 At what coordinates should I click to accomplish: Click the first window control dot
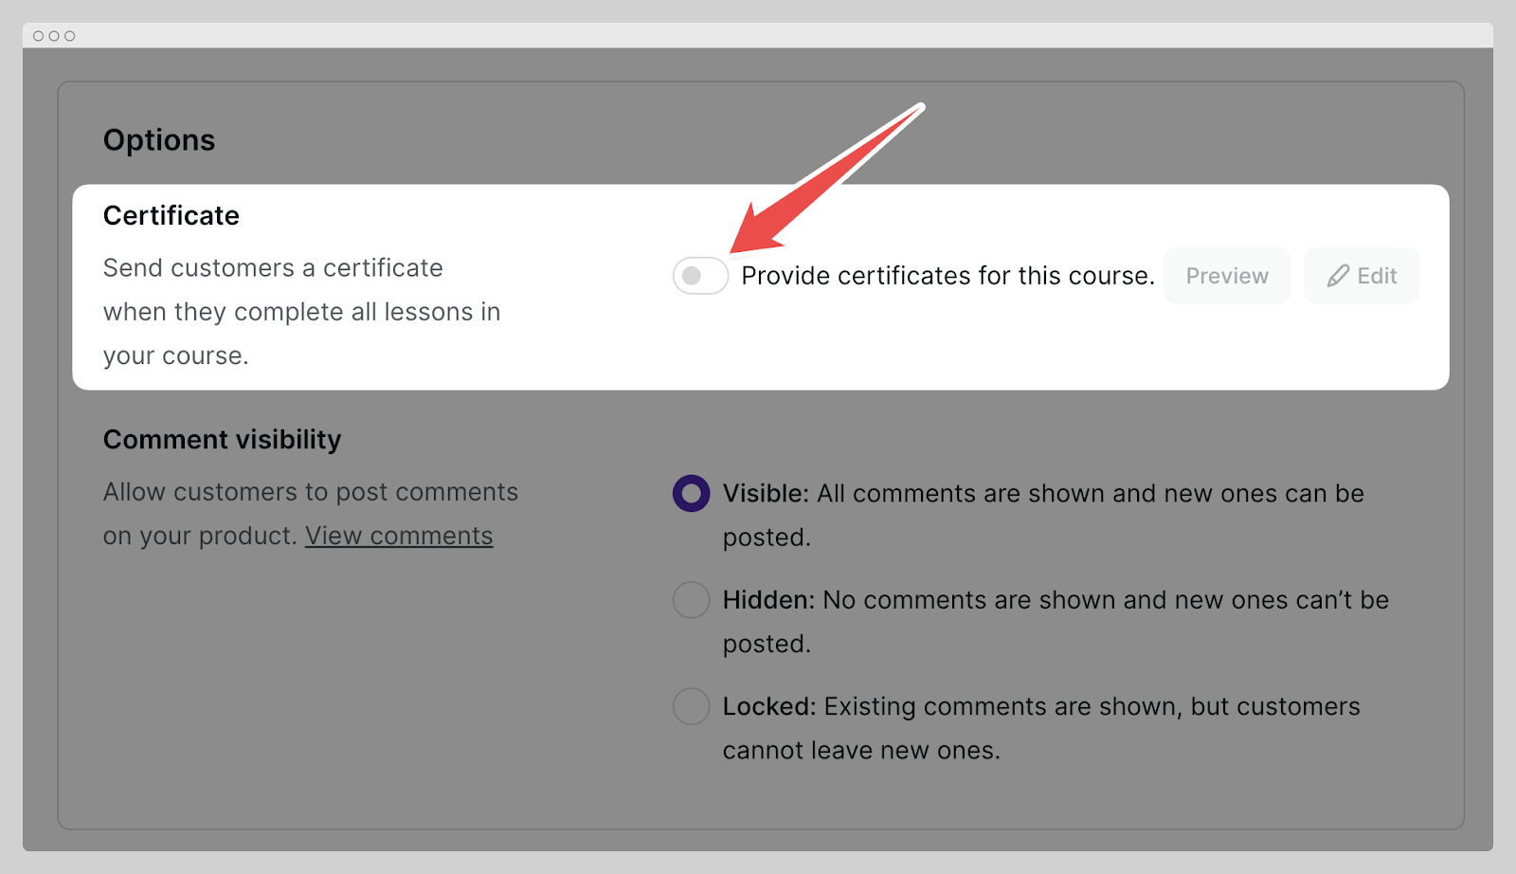tap(38, 36)
